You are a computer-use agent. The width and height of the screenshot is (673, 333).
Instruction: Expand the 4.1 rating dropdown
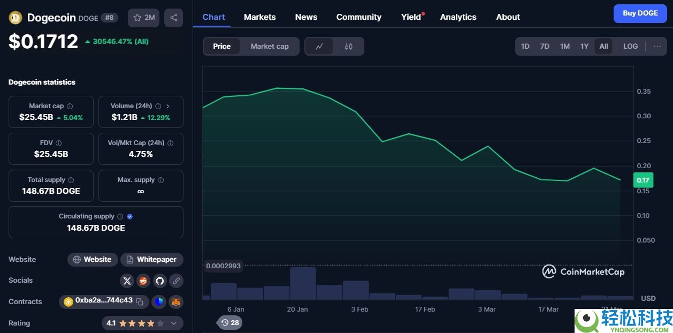coord(173,323)
